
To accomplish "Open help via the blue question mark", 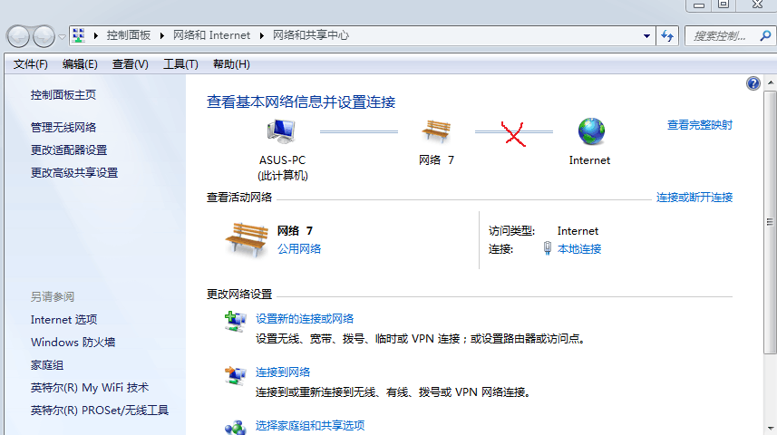I will click(x=753, y=83).
